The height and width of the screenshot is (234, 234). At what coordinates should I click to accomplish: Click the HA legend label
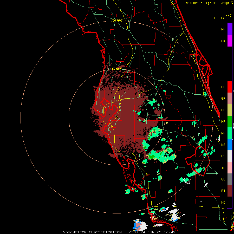(223, 87)
